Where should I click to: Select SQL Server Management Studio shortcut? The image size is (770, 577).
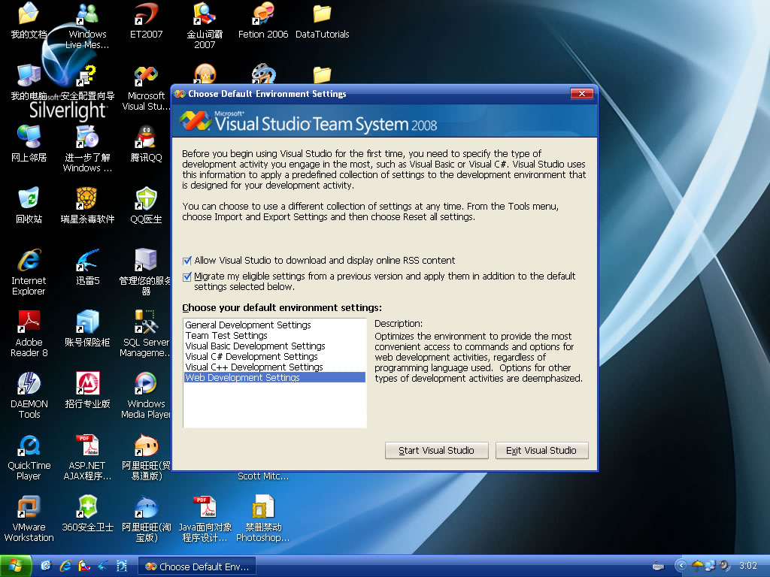[146, 323]
